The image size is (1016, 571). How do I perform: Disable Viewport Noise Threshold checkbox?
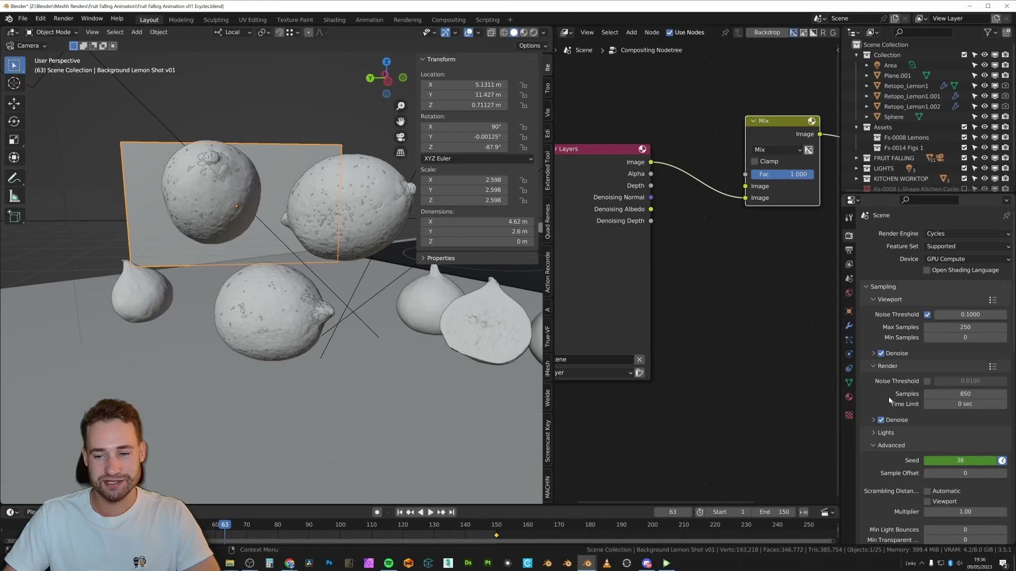(x=927, y=315)
